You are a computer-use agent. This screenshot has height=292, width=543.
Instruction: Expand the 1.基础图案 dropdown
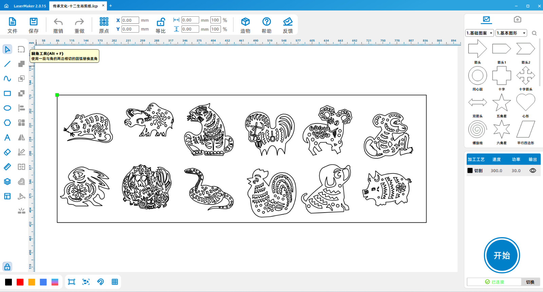tap(480, 33)
